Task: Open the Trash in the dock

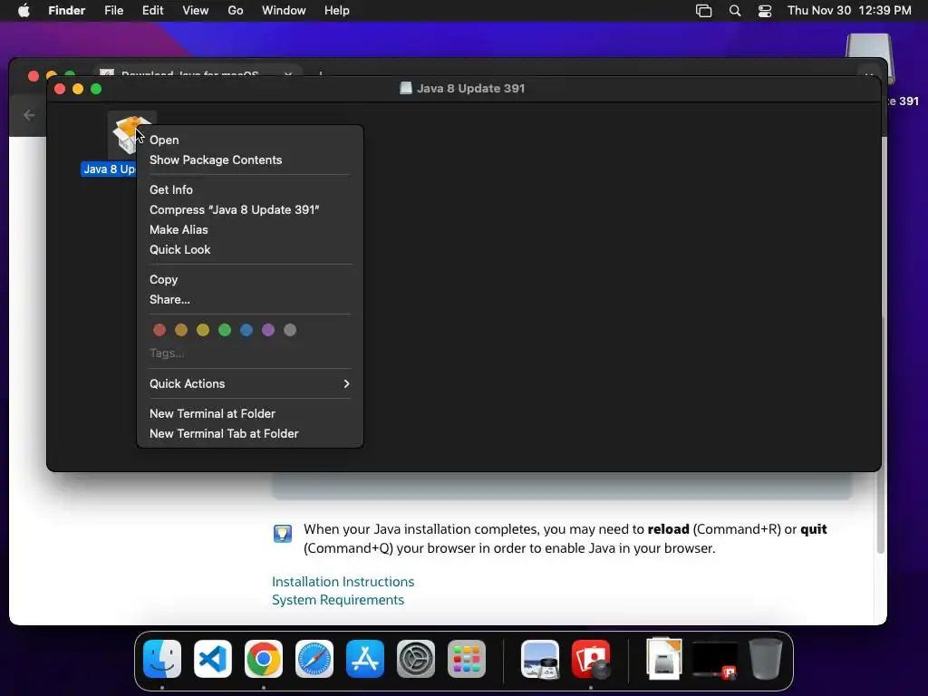Action: [x=766, y=659]
